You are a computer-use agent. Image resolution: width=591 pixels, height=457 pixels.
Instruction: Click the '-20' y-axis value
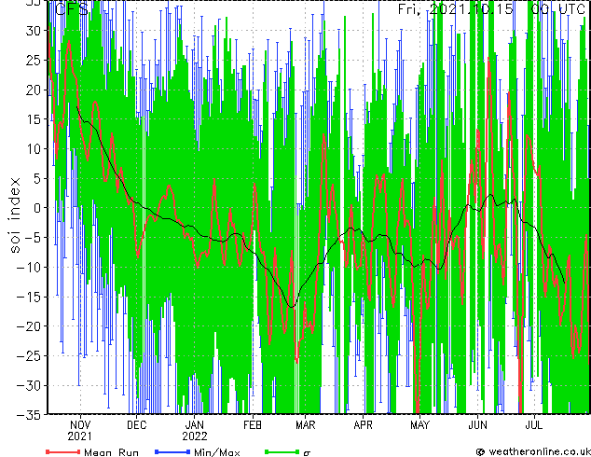click(28, 326)
